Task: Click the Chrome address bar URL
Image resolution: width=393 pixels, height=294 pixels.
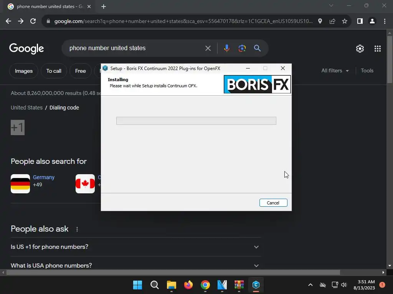Action: point(183,21)
